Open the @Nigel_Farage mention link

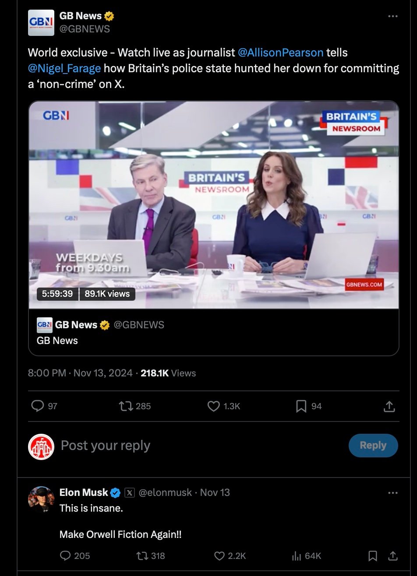coord(64,68)
